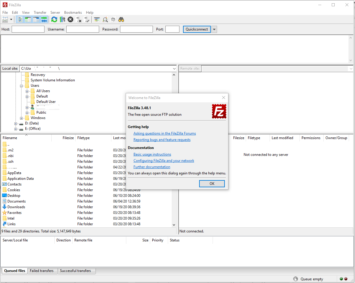
Task: Toggle remote directory tree display
Action: click(36, 19)
